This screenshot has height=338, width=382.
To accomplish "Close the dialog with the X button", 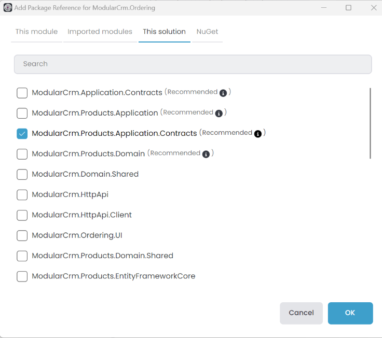I will pos(373,8).
